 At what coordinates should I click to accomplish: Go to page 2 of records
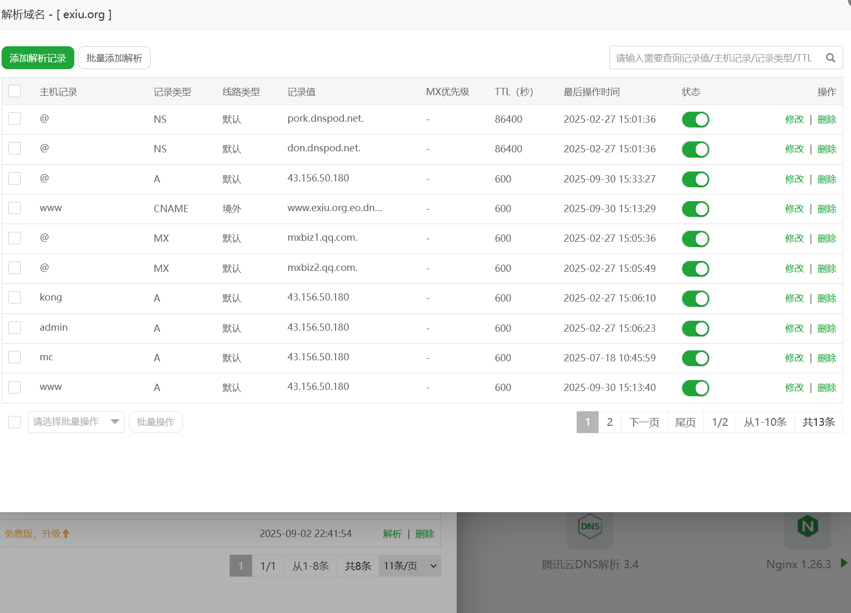coord(609,422)
